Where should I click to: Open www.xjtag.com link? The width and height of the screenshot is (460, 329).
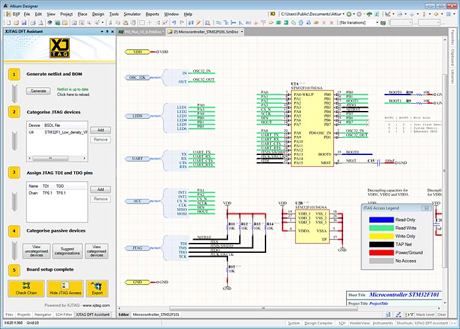point(96,305)
